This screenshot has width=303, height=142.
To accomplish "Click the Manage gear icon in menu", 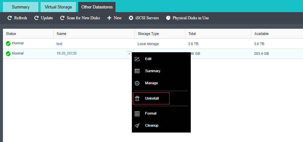I will click(x=137, y=83).
